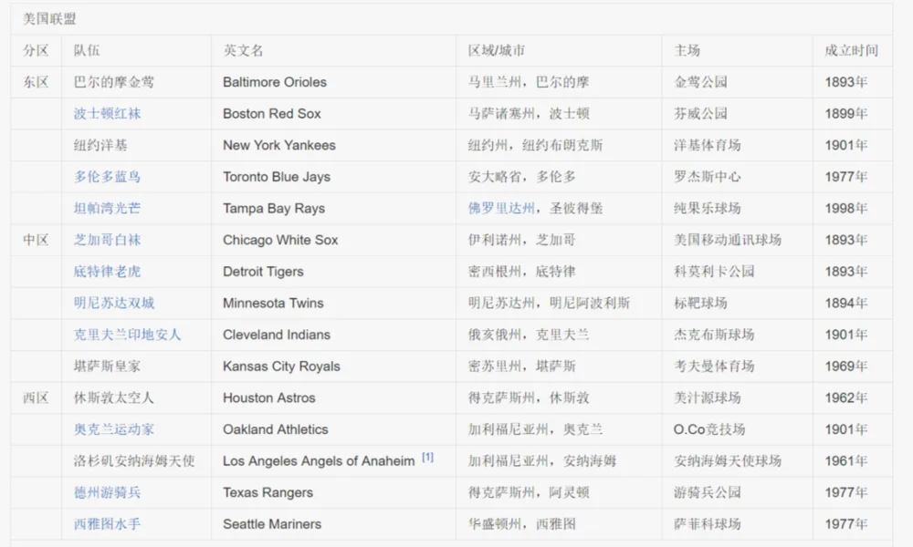Screen dimensions: 913x547
Task: Click the Detroit Tigers English name
Action: point(263,272)
